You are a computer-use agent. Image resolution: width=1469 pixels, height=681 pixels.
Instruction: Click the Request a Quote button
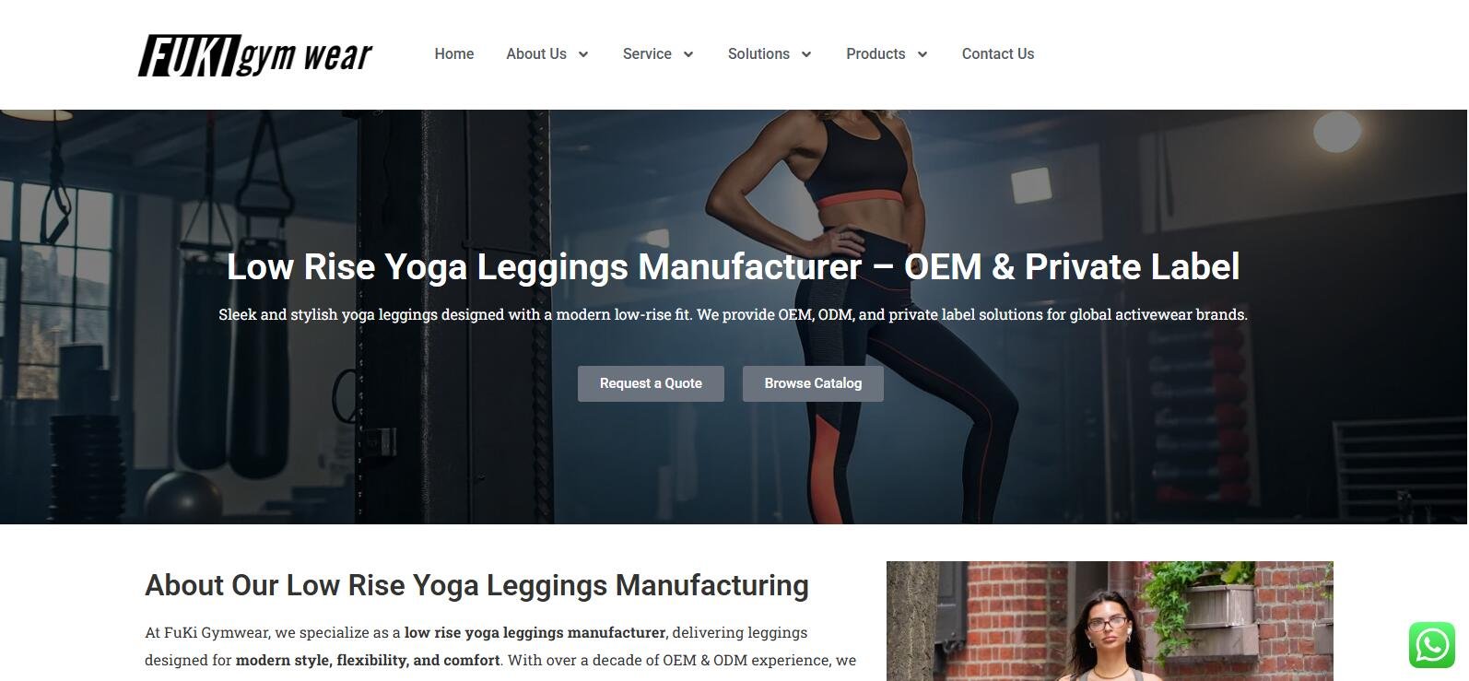pos(651,383)
